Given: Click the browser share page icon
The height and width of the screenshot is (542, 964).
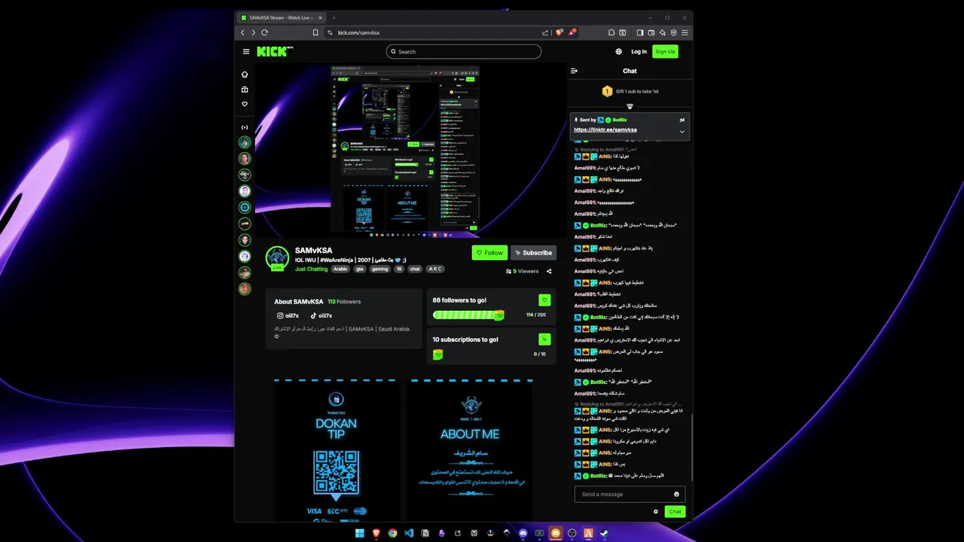Looking at the screenshot, I should pos(545,32).
